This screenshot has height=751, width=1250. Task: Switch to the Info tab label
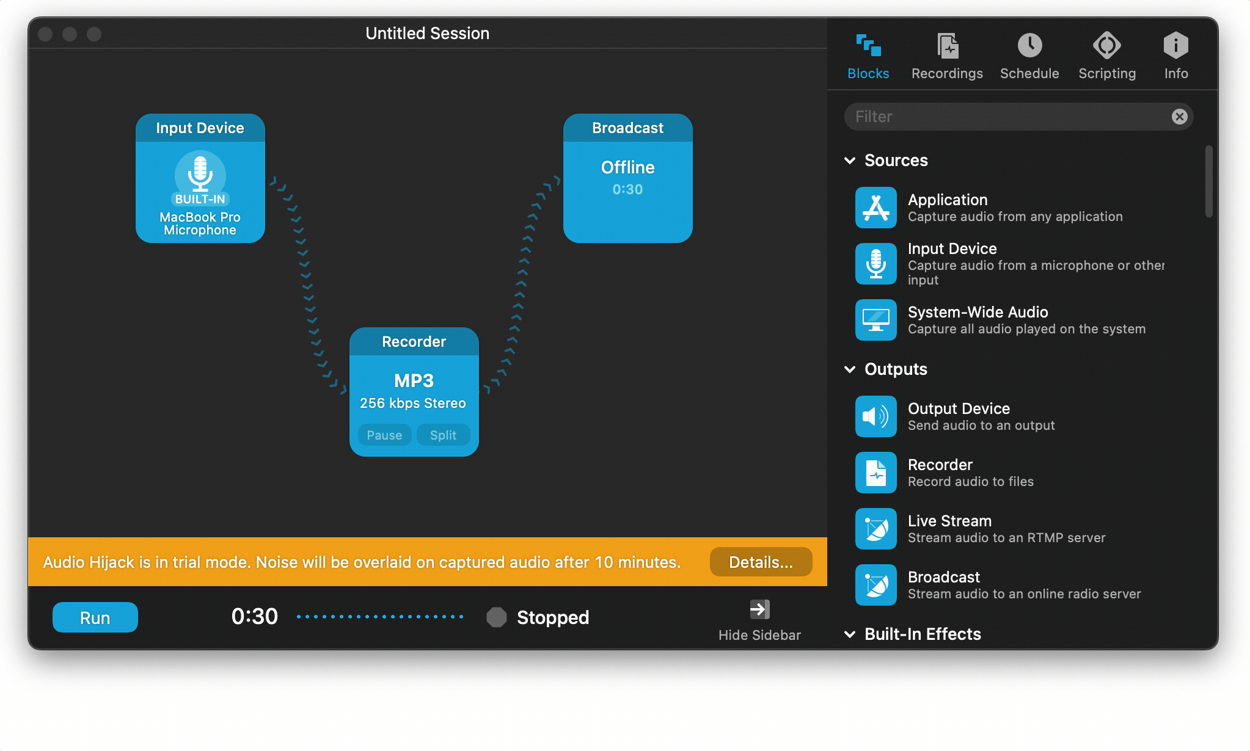[x=1176, y=73]
